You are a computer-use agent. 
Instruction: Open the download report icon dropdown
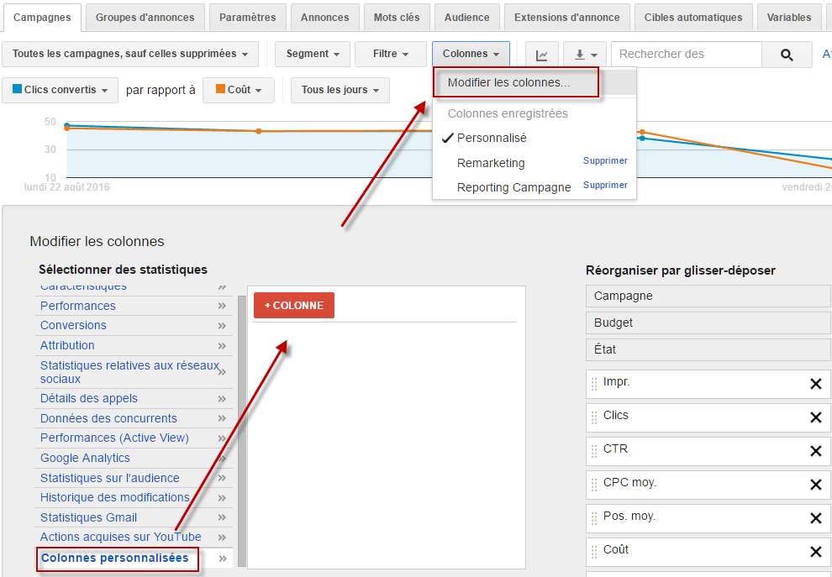[585, 55]
